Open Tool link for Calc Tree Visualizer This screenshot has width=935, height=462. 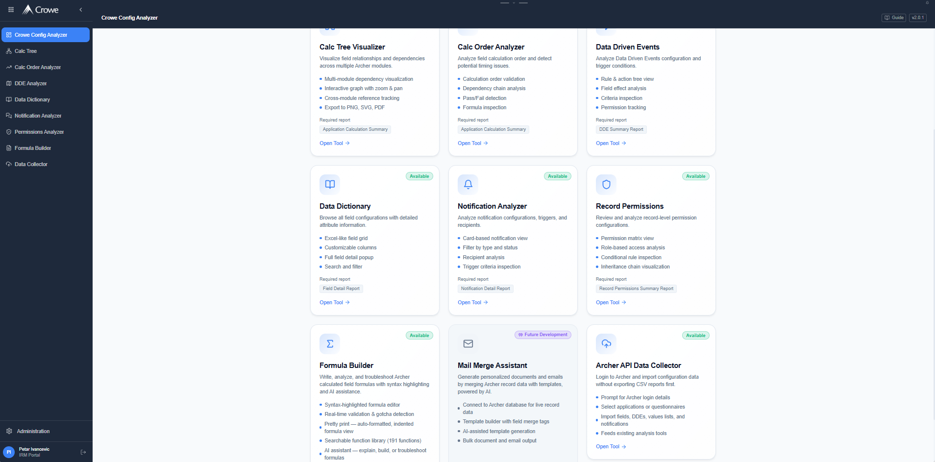[x=335, y=143]
